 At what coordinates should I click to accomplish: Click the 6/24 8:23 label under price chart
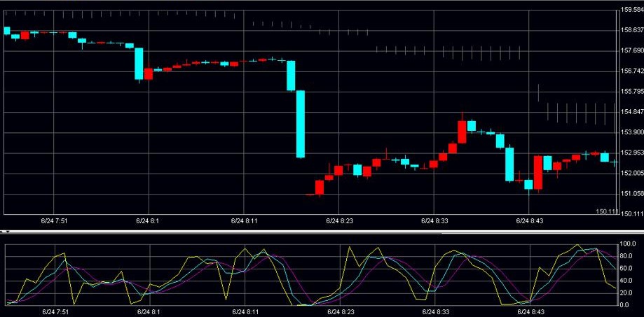click(x=339, y=220)
